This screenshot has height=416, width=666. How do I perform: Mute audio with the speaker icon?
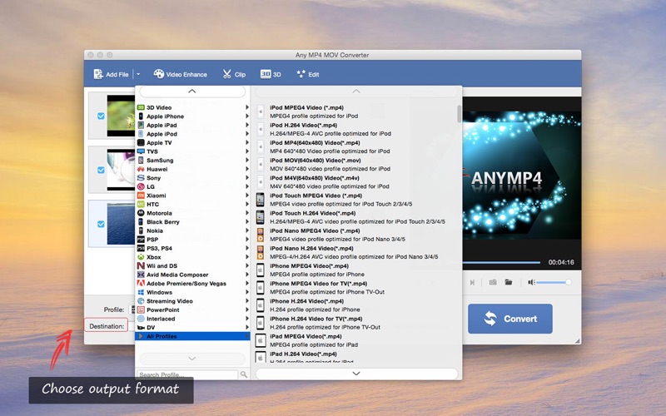[x=531, y=282]
